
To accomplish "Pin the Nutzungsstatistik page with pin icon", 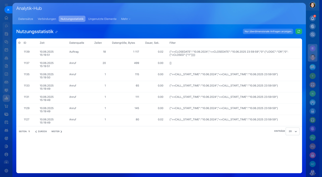I will coord(56,32).
